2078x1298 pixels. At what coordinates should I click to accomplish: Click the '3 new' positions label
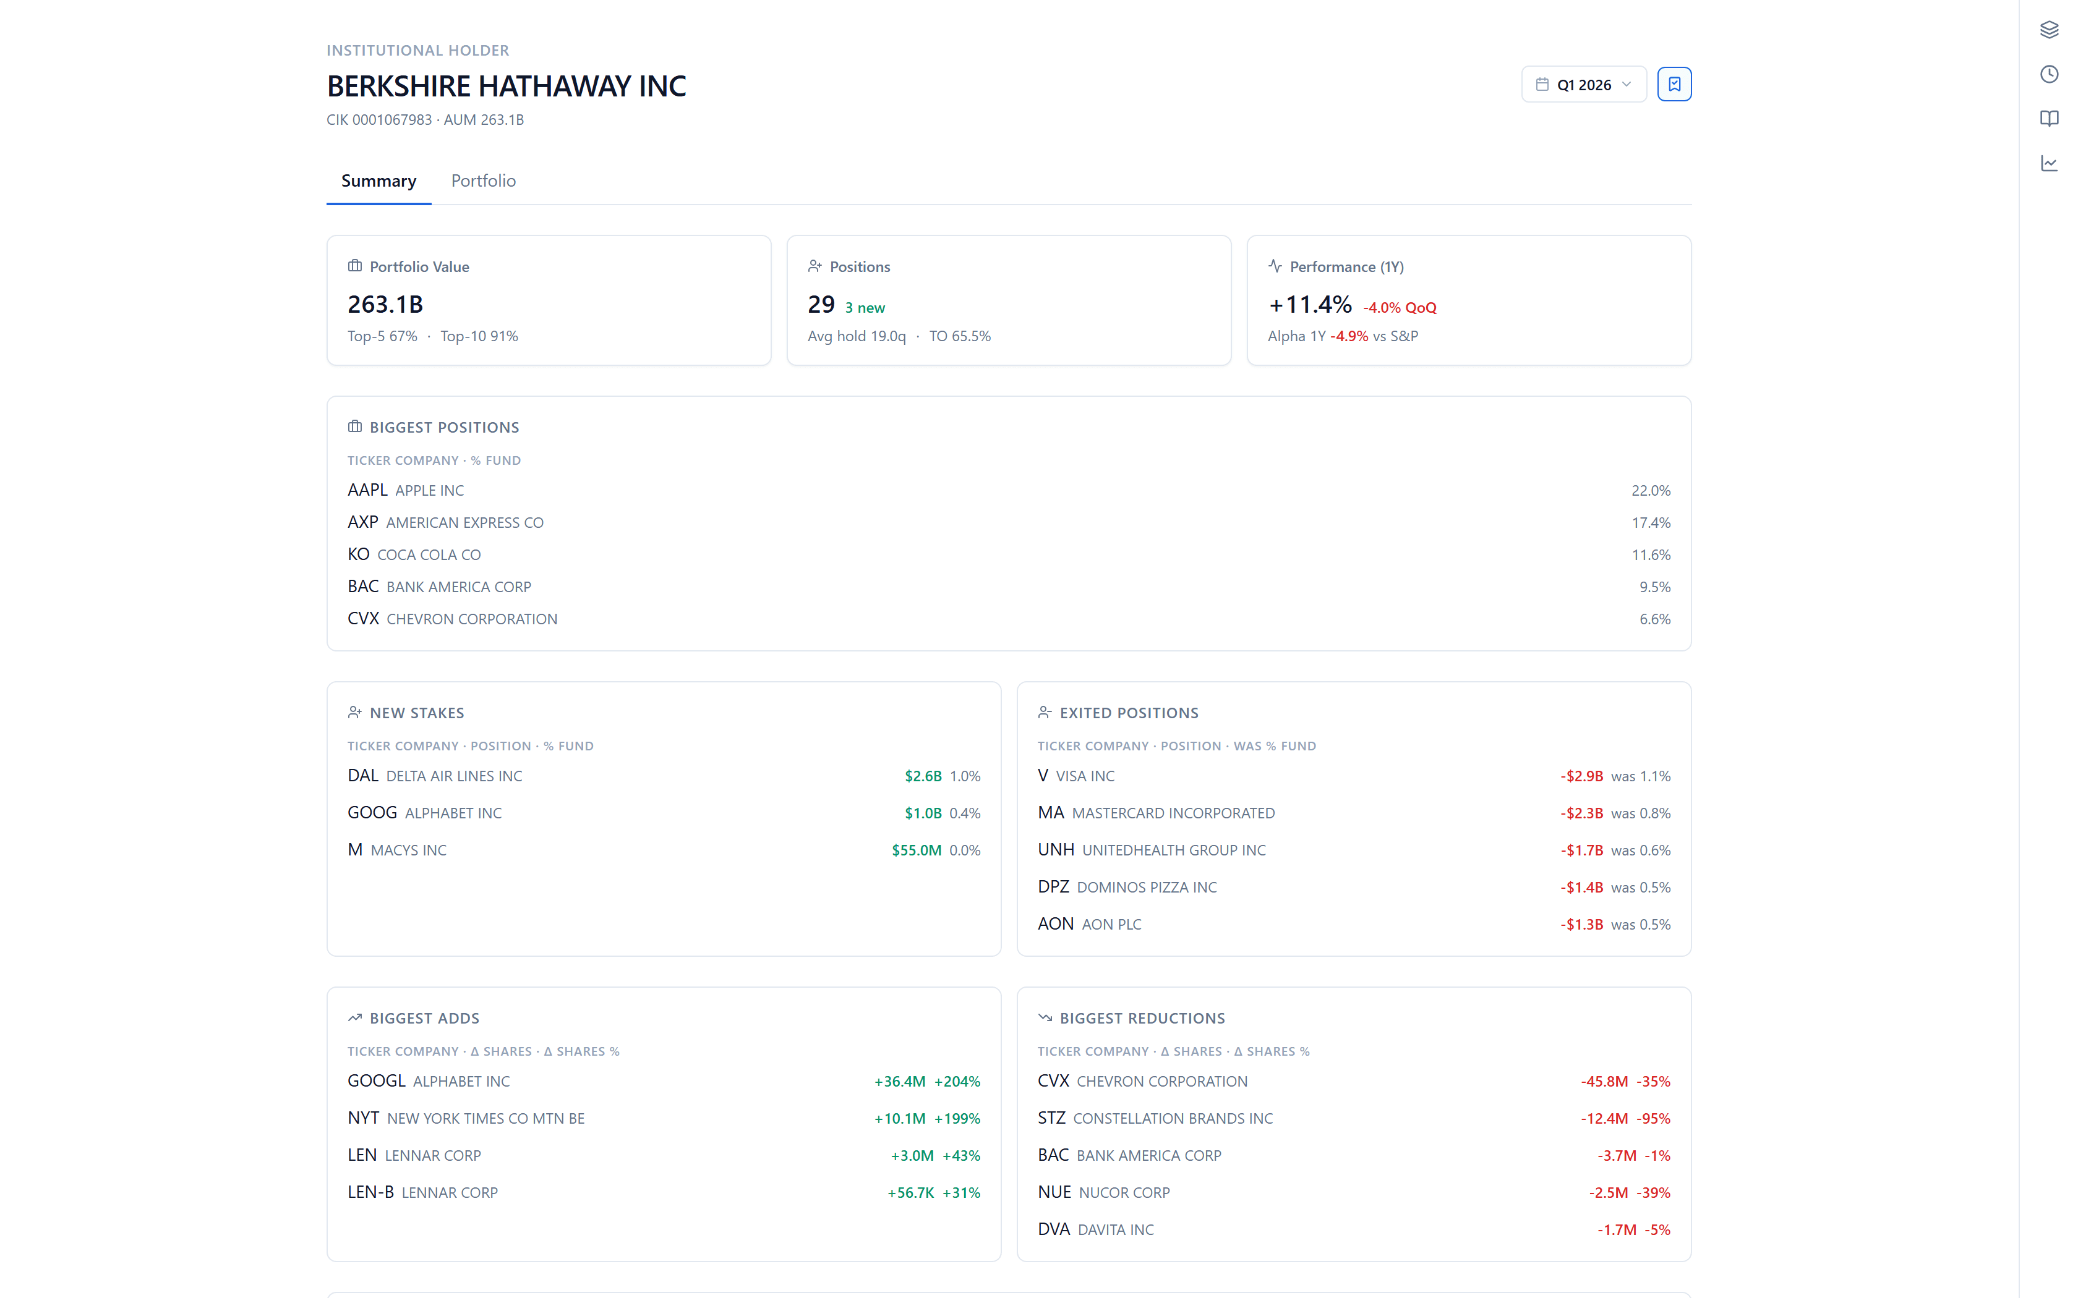pos(865,308)
